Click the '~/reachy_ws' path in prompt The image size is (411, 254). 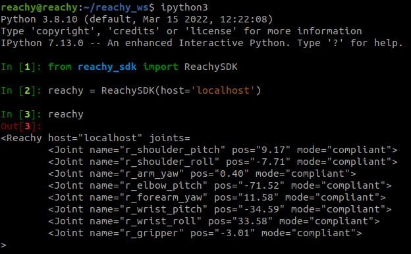pos(116,8)
